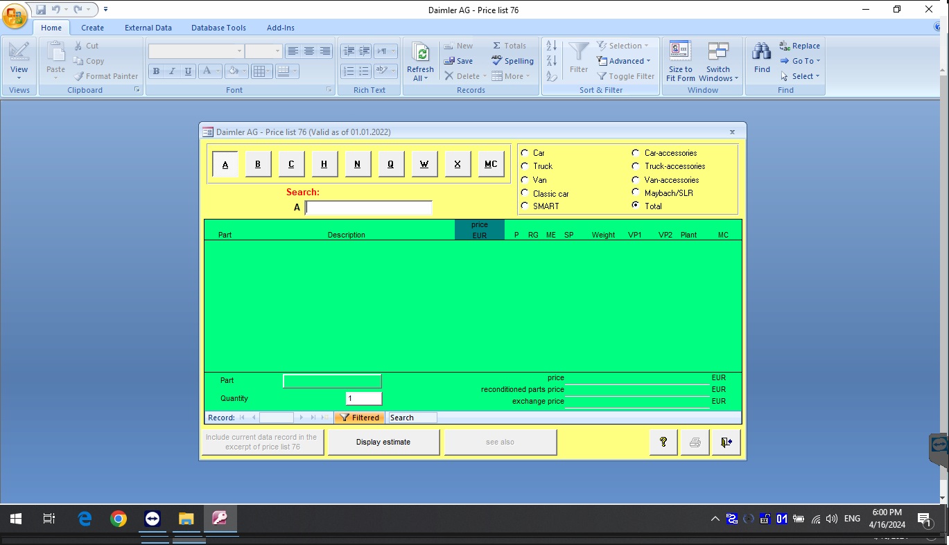
Task: Click the MC prefix button
Action: tap(491, 164)
